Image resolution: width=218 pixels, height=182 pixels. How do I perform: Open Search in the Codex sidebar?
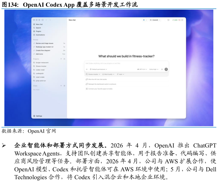click(x=37, y=28)
